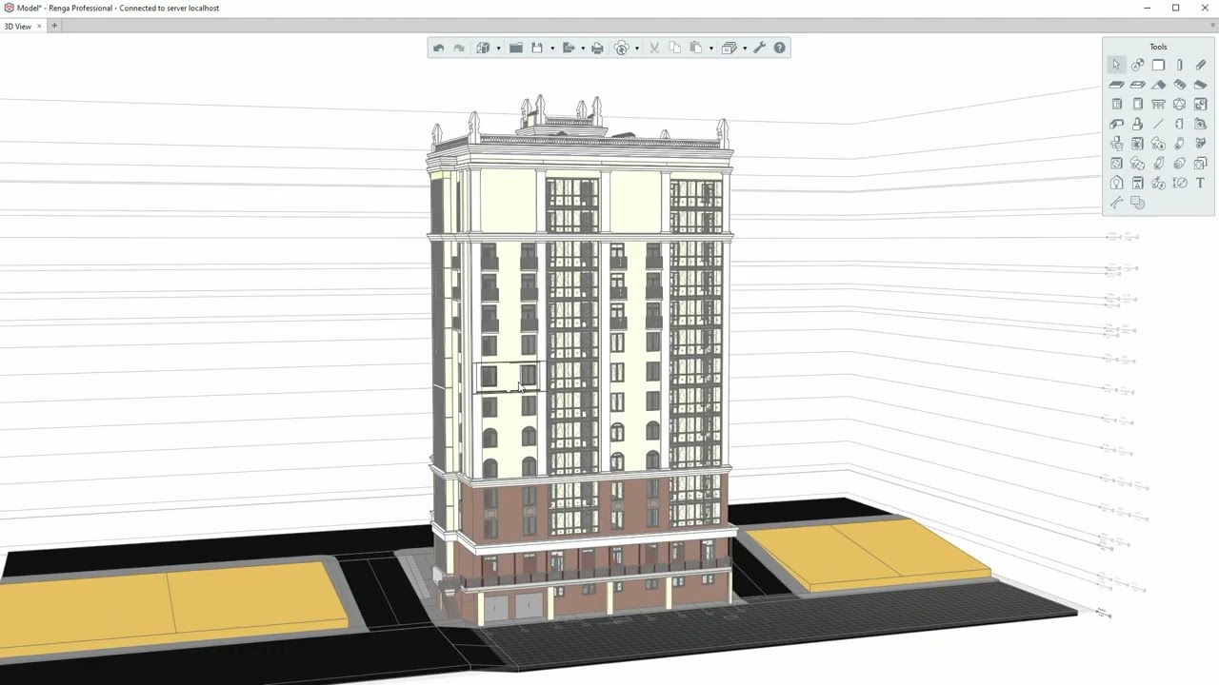Activate the Select arrow tool
This screenshot has height=685, width=1219.
pos(1116,65)
